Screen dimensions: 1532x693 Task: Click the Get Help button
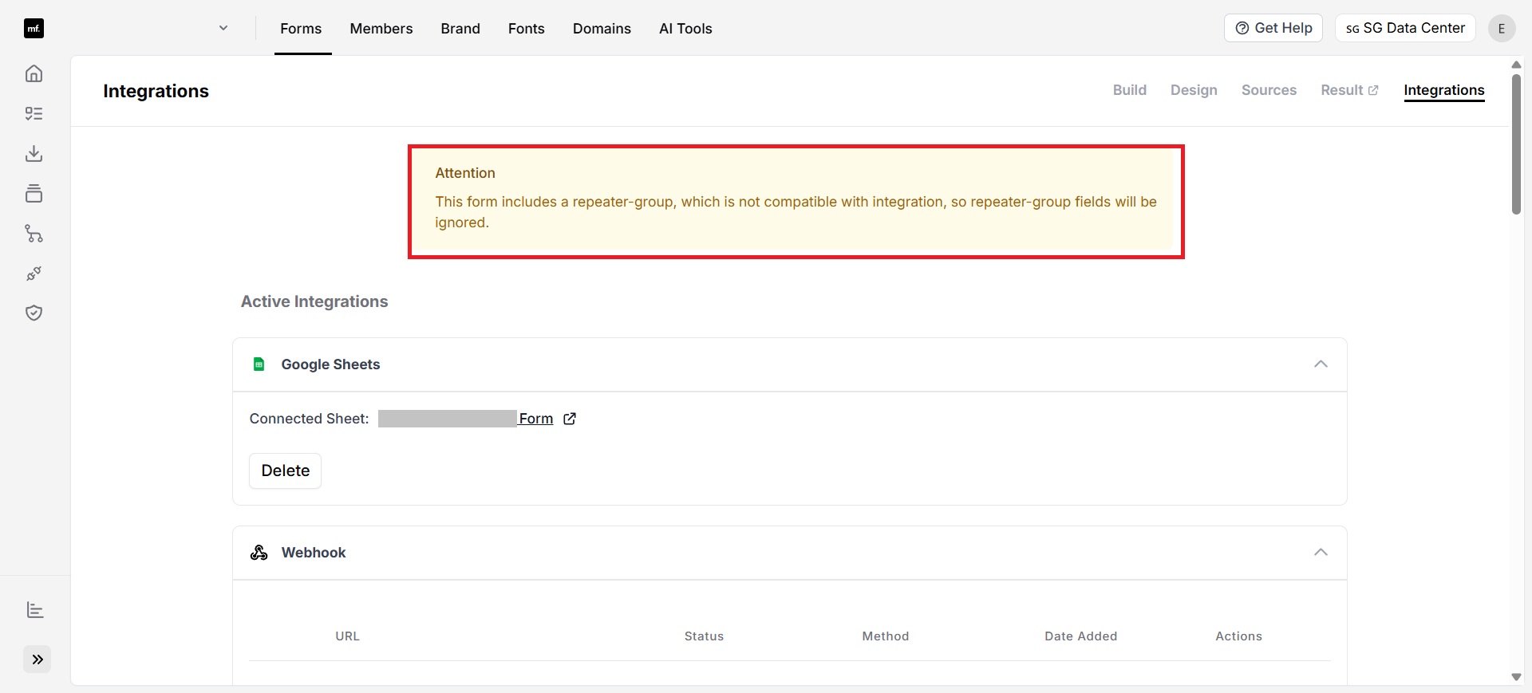coord(1273,28)
